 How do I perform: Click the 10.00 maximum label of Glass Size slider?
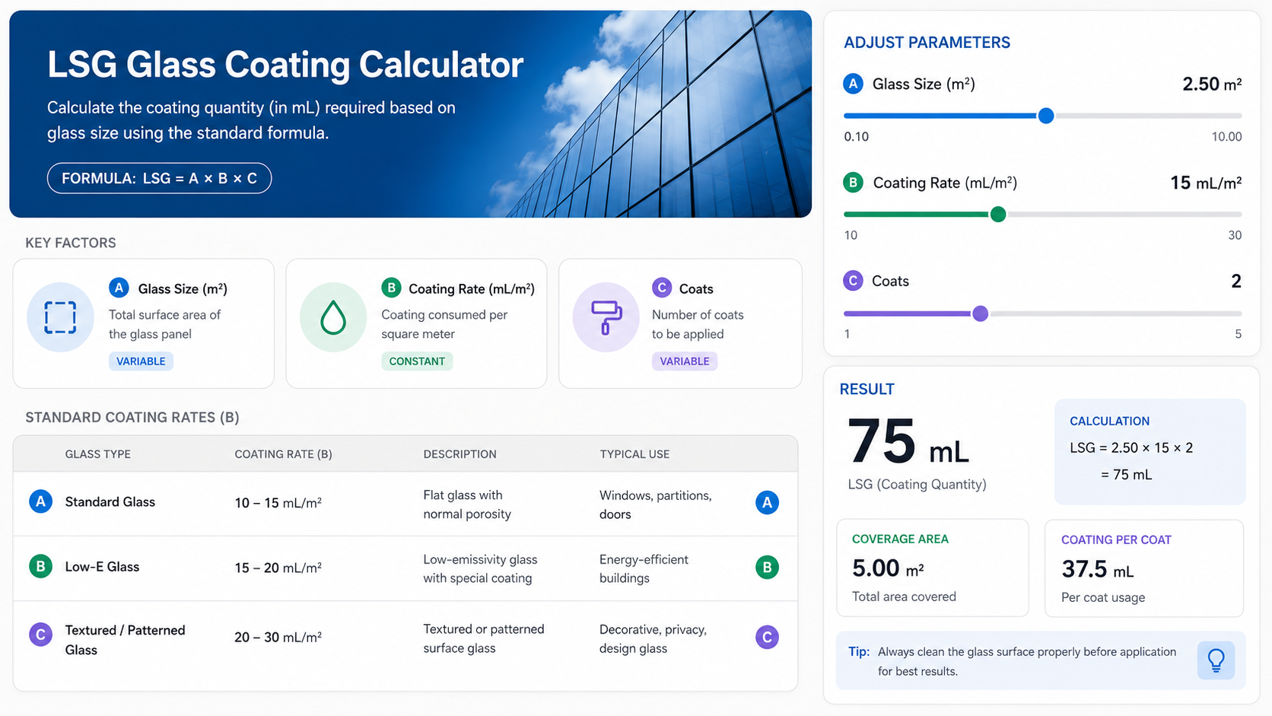1226,136
